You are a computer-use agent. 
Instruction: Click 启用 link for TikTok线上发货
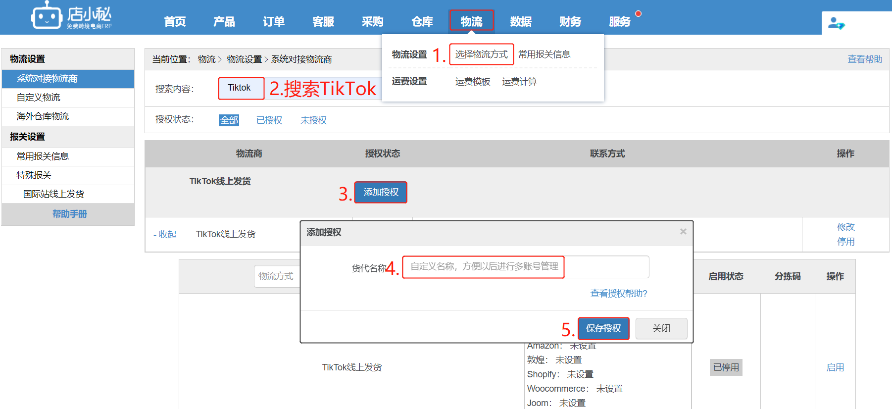[x=835, y=367]
